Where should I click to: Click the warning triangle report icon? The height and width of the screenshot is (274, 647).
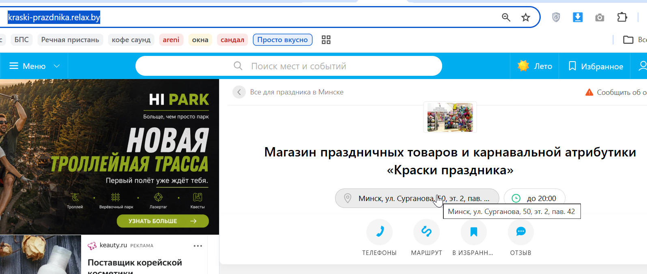tap(589, 92)
